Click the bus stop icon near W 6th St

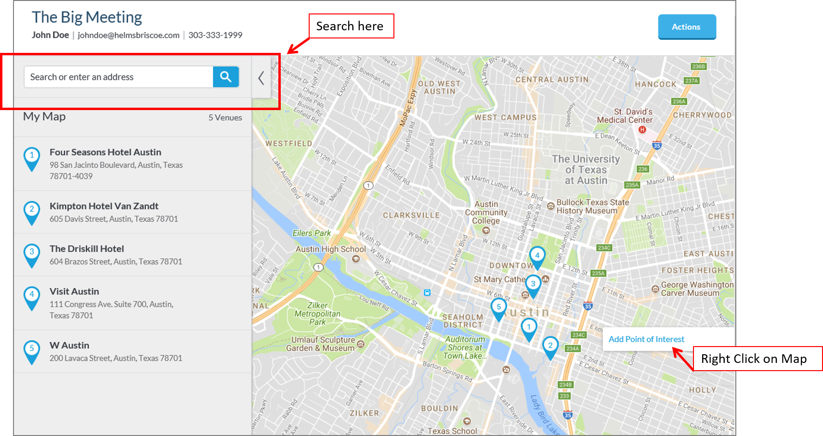coord(428,292)
